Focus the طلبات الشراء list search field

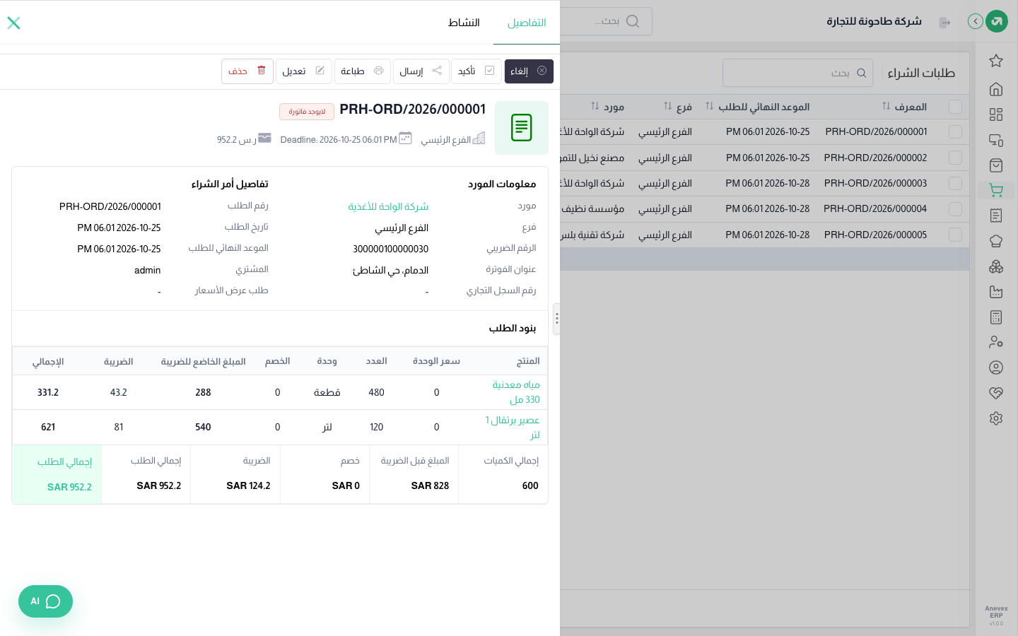(797, 73)
